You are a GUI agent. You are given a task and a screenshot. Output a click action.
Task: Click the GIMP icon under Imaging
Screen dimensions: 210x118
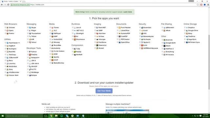tap(97, 30)
